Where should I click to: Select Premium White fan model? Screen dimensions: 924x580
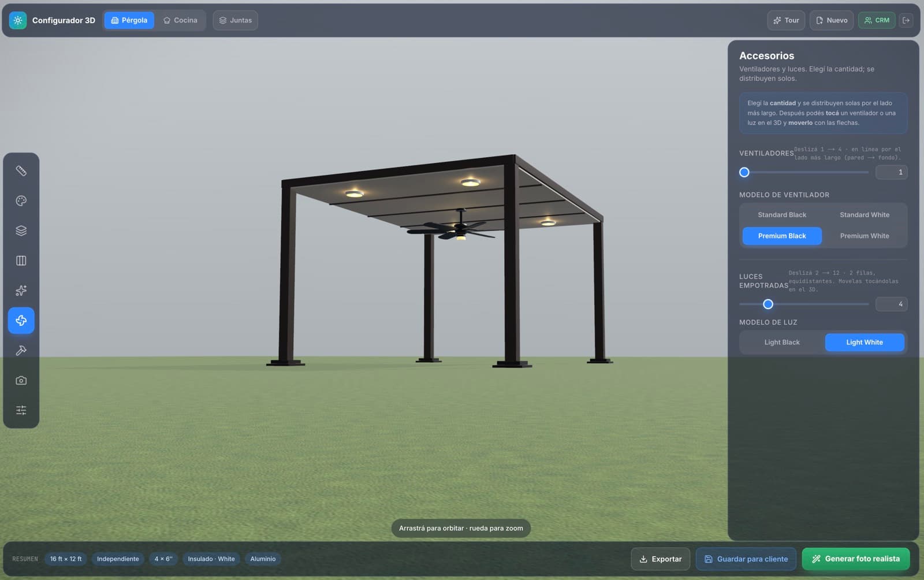click(x=865, y=236)
